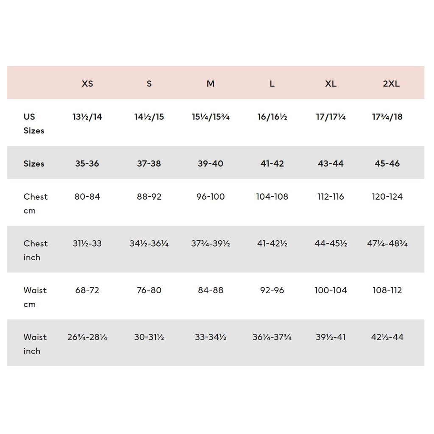Click the 17/17¼ US size cell
Image resolution: width=434 pixels, height=434 pixels.
(331, 117)
